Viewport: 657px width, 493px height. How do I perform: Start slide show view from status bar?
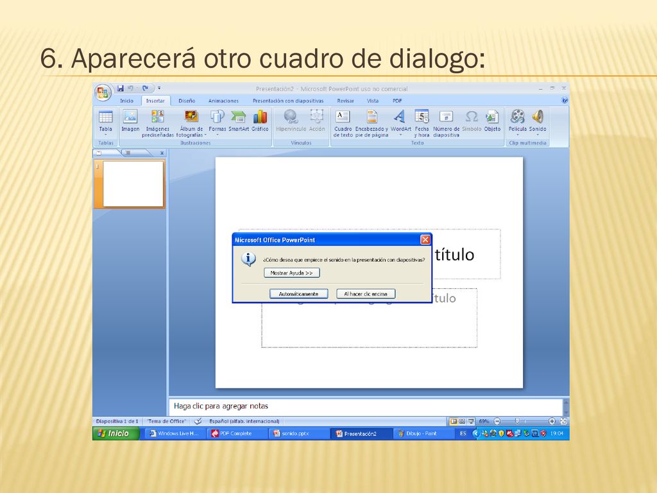click(471, 421)
